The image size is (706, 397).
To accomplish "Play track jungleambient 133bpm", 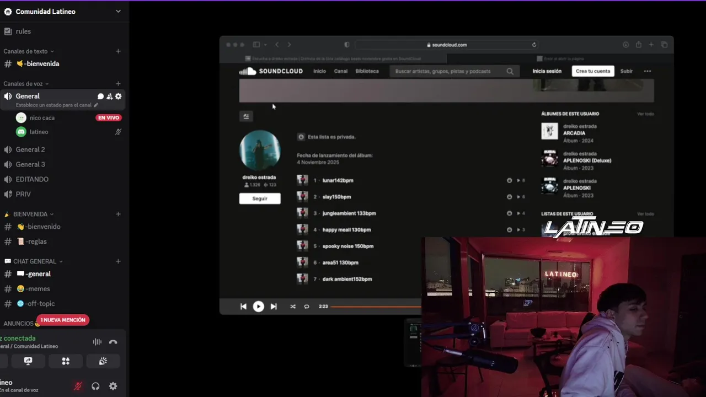I will click(x=349, y=213).
